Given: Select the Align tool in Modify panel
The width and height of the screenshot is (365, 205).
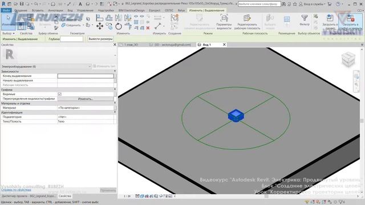Looking at the screenshot, I should pyautogui.click(x=99, y=18).
